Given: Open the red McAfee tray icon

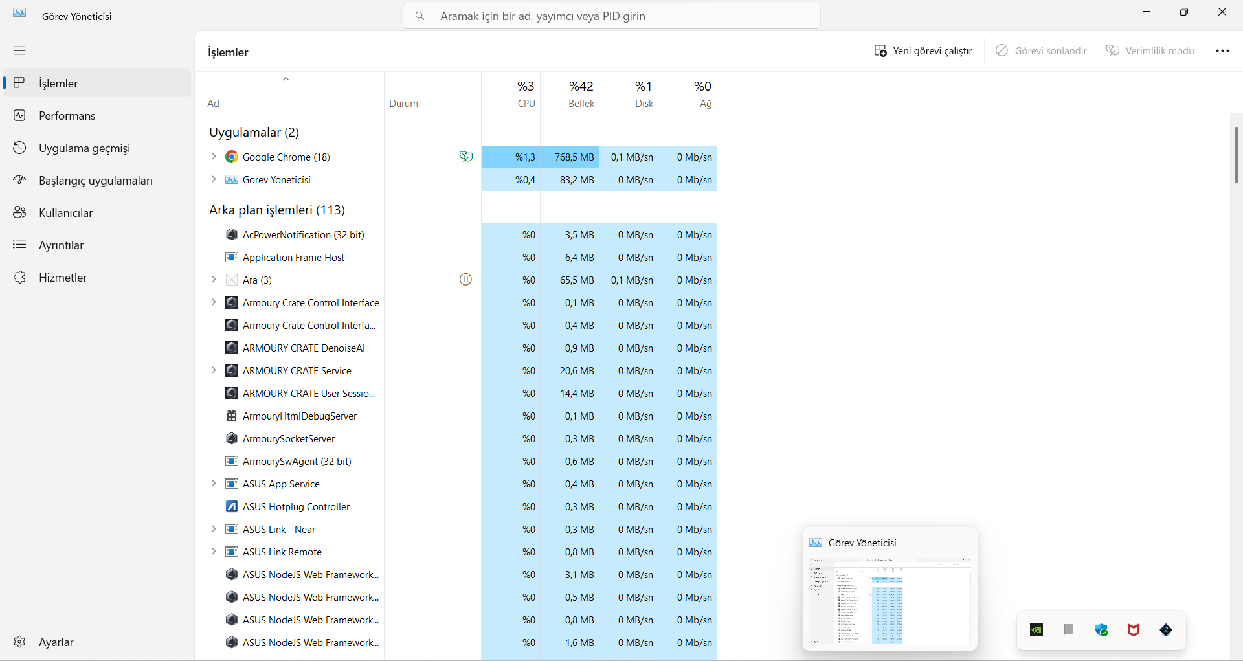Looking at the screenshot, I should pos(1134,630).
